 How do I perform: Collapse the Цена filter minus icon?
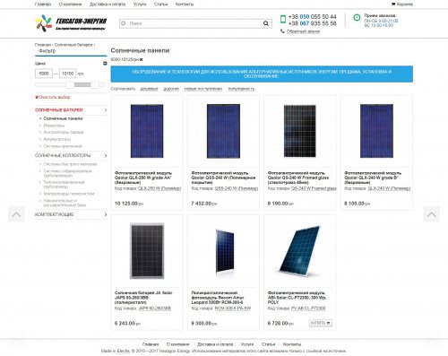[x=105, y=64]
